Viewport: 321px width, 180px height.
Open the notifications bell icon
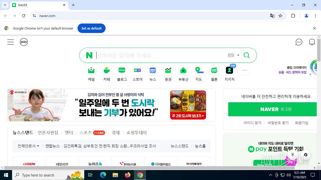(x=312, y=42)
